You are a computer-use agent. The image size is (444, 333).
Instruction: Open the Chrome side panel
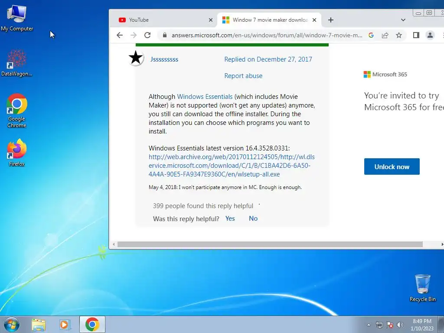click(416, 35)
